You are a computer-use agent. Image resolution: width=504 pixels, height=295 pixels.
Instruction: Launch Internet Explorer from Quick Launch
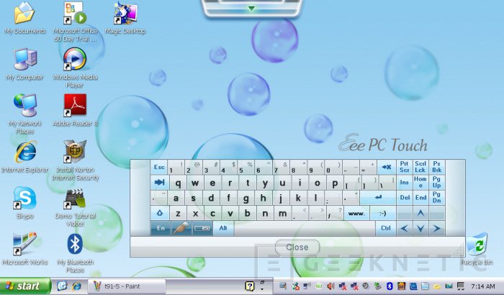click(x=76, y=286)
